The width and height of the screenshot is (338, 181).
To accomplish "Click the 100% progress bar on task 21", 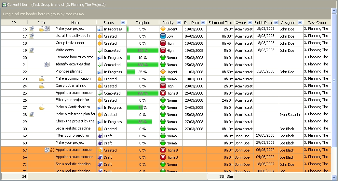I will (x=142, y=65).
